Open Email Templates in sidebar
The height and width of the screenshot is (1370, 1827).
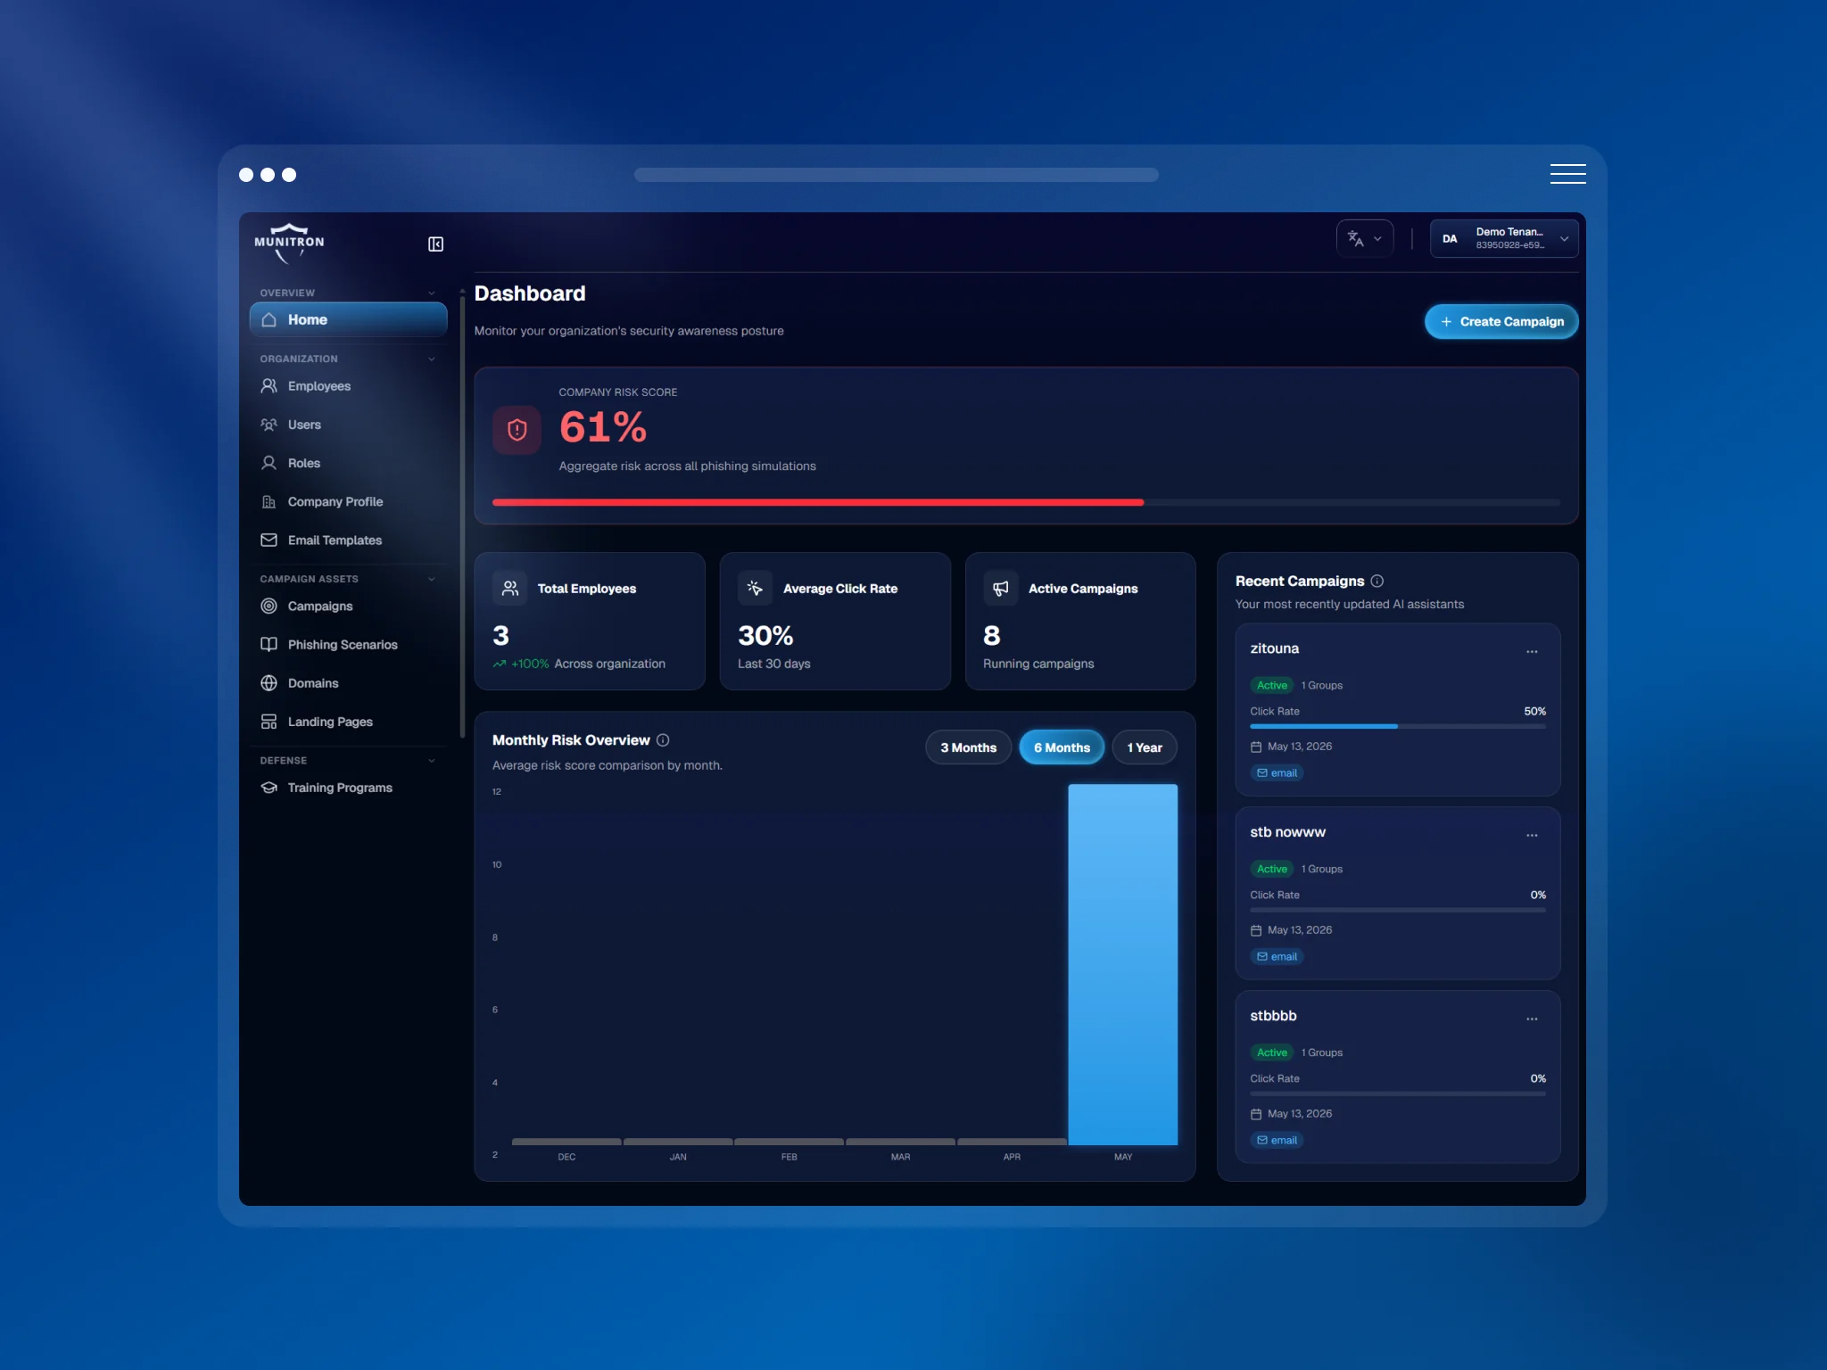[348, 540]
